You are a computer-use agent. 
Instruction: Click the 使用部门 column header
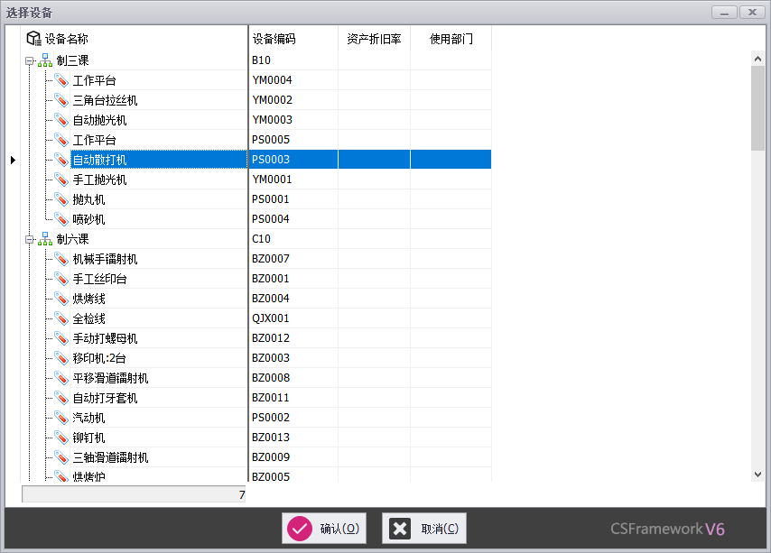(451, 39)
